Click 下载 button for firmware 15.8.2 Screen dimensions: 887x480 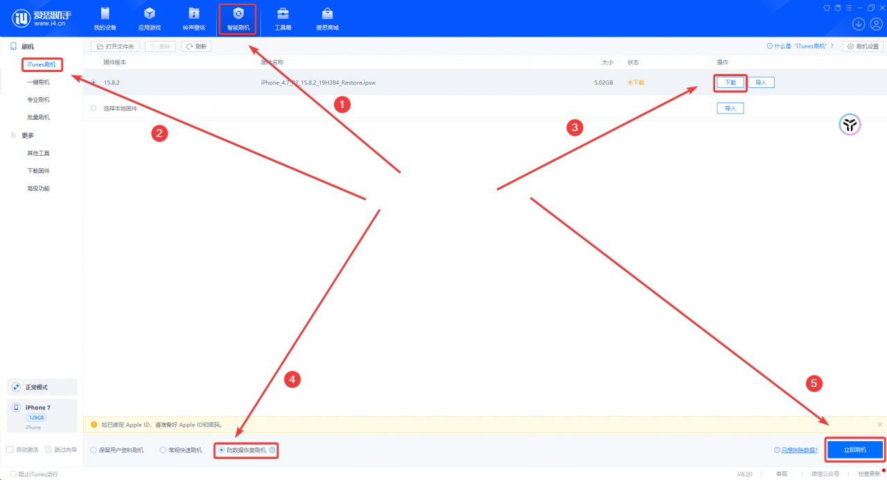click(730, 82)
